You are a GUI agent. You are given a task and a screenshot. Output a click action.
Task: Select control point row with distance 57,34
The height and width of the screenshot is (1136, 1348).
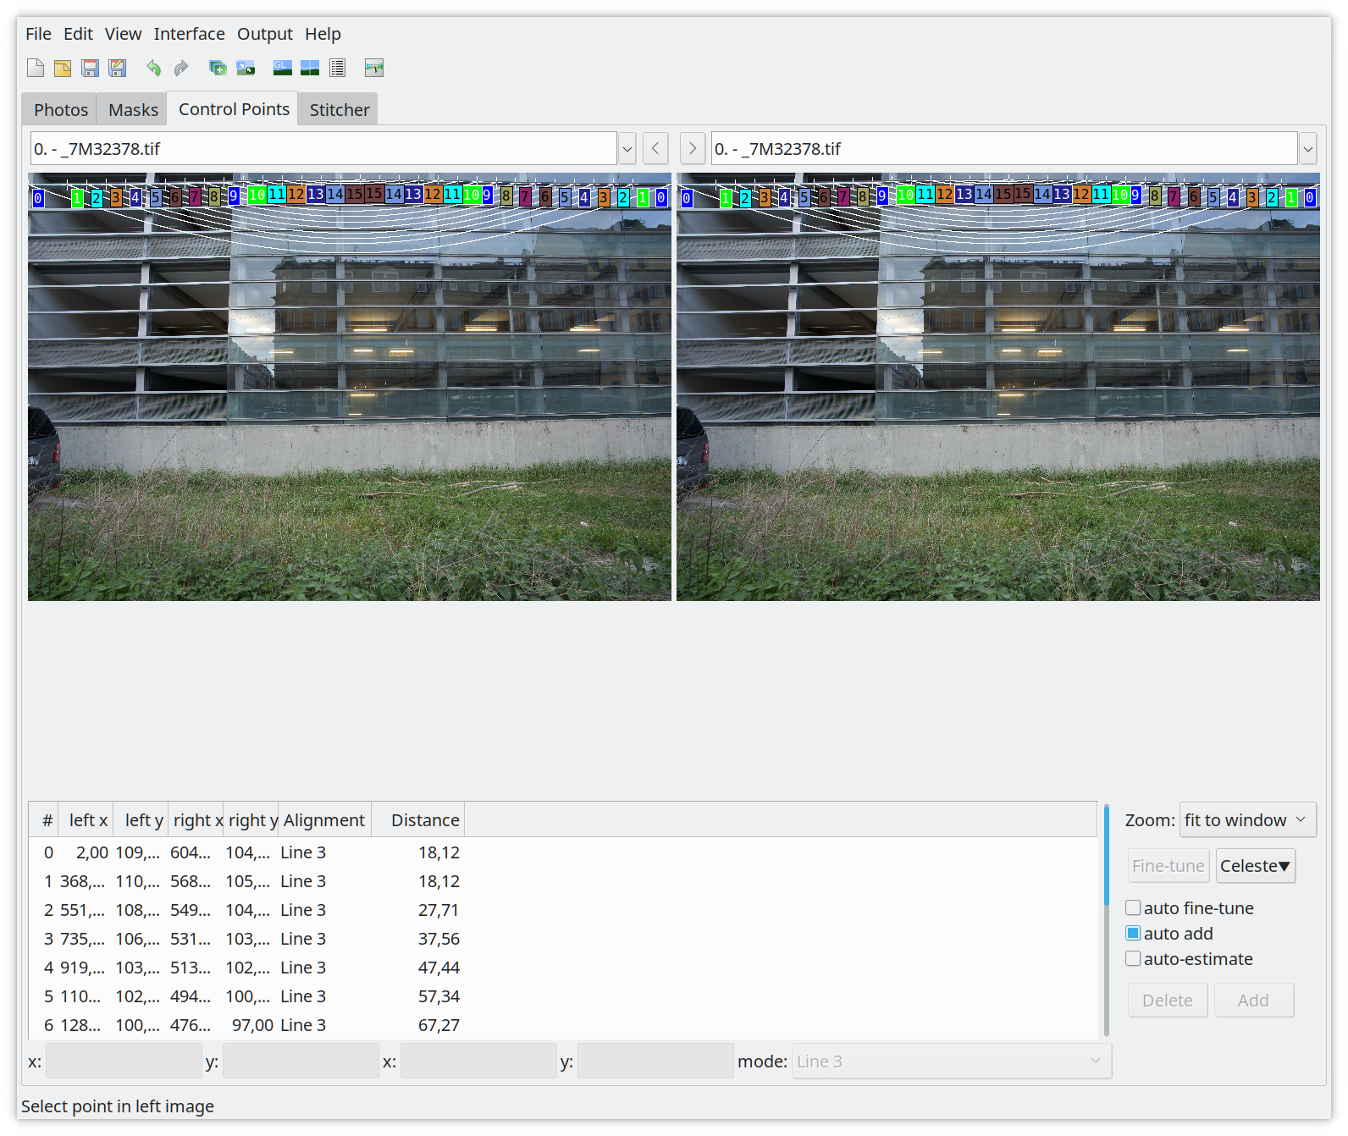coord(563,996)
